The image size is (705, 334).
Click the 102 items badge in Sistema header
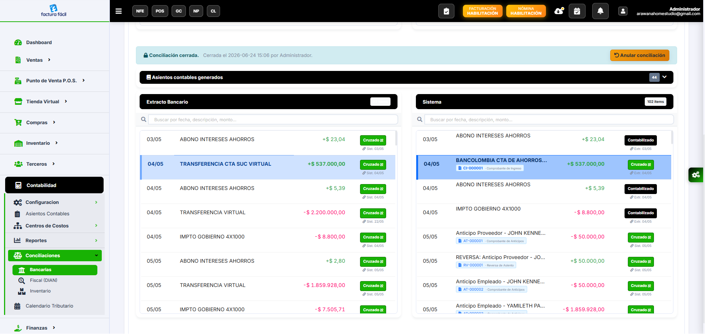click(x=655, y=102)
